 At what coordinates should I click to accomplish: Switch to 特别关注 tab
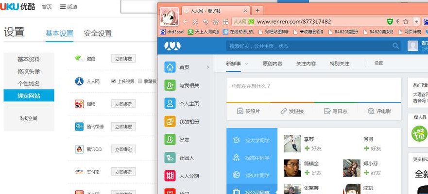pyautogui.click(x=340, y=64)
